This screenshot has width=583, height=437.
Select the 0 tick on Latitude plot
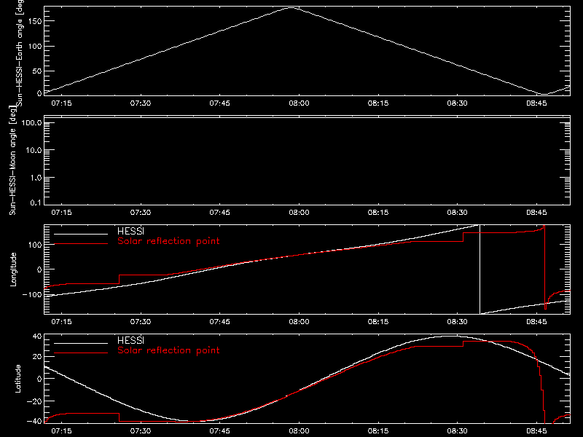tap(39, 379)
